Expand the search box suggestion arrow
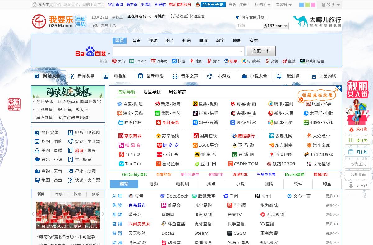 [x=241, y=51]
